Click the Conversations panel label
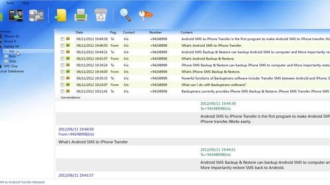 click(x=70, y=98)
